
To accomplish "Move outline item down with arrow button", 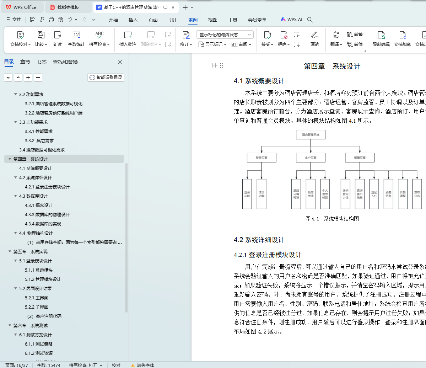I will coord(8,78).
